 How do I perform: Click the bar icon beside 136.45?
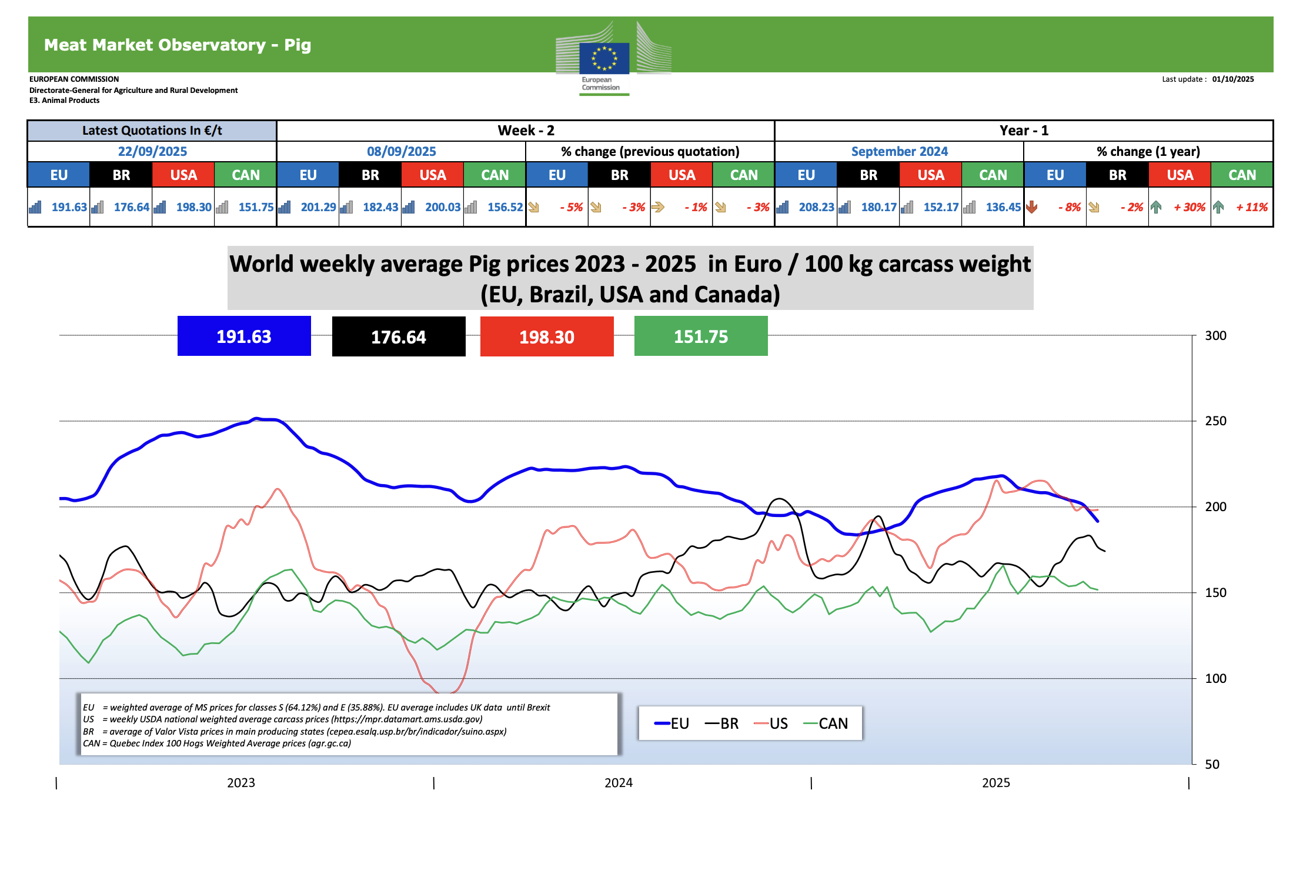point(970,207)
